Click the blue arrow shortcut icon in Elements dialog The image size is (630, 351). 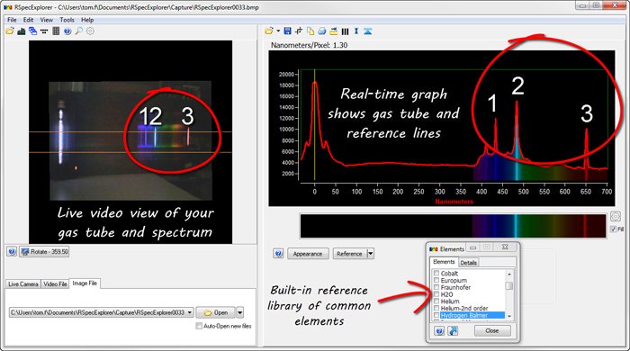pyautogui.click(x=453, y=331)
